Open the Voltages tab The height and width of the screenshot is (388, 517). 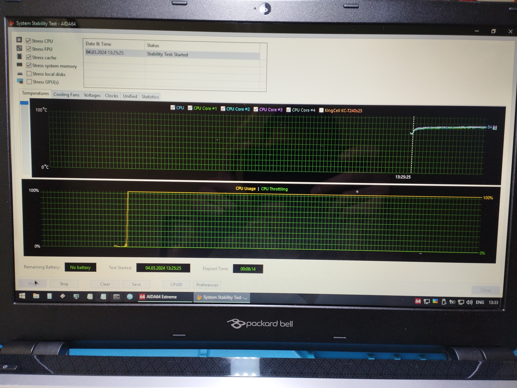(x=92, y=95)
